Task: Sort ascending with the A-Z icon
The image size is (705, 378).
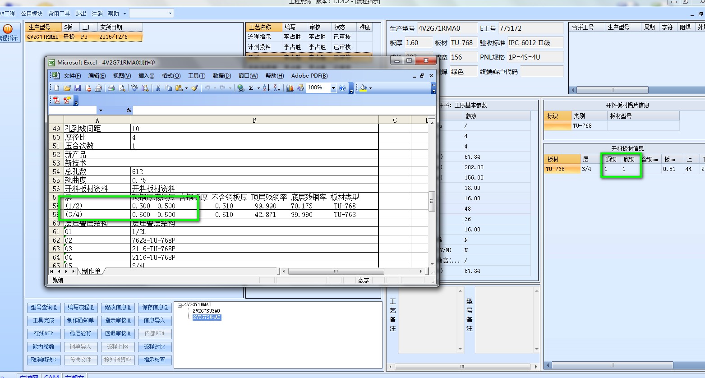Action: (x=266, y=88)
